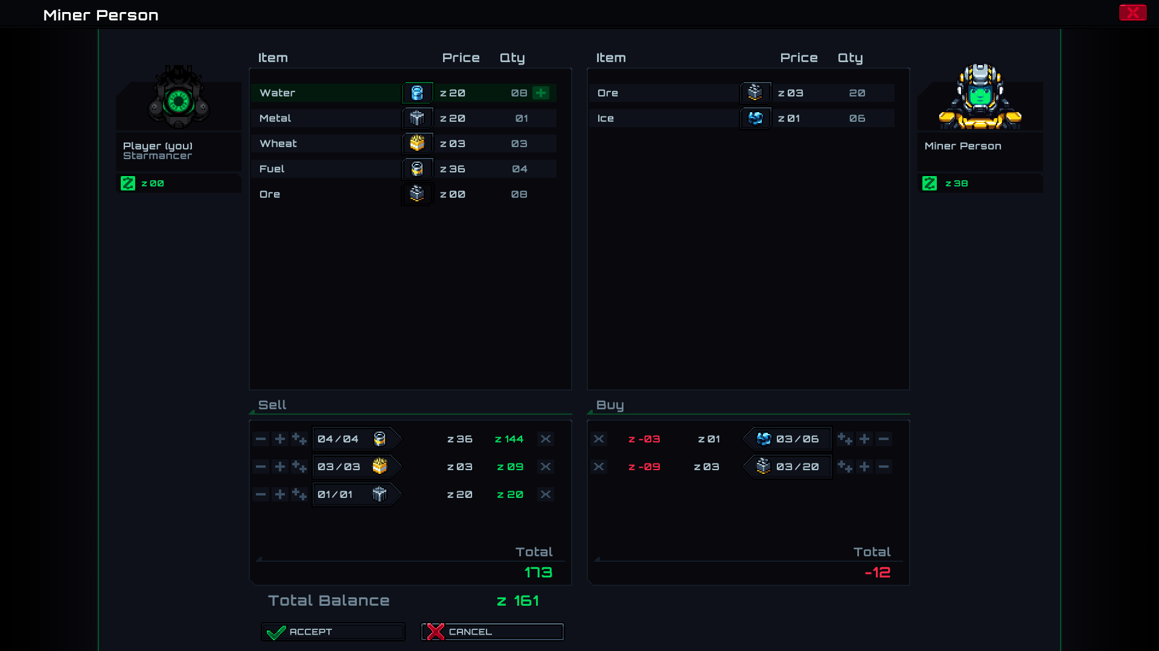Viewport: 1159px width, 651px height.
Task: Select the Wheat icon
Action: pyautogui.click(x=417, y=143)
